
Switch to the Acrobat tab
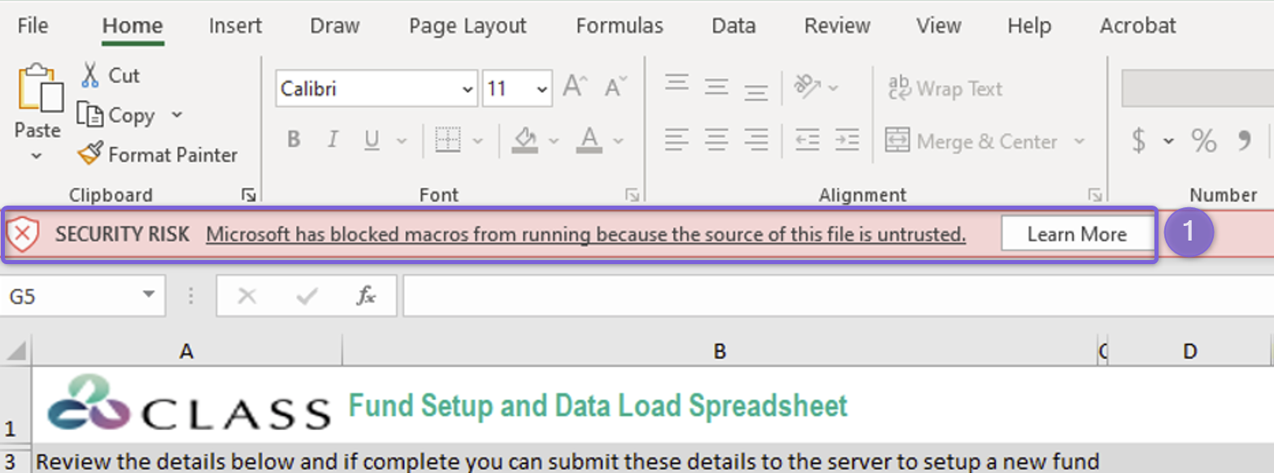(x=1138, y=26)
